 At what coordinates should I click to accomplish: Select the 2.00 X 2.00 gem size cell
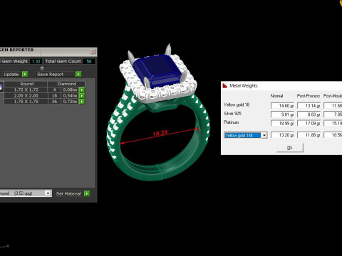[x=26, y=96]
